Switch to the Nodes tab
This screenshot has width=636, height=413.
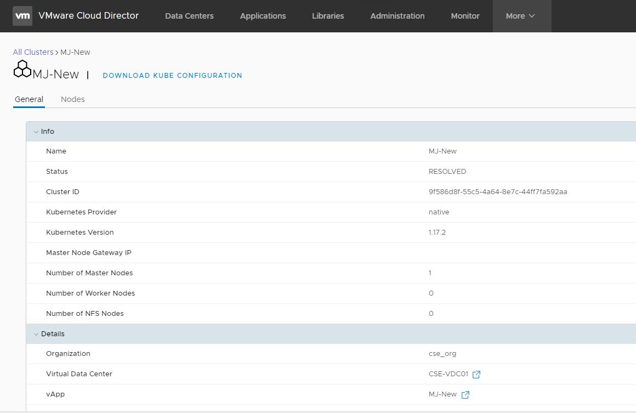tap(72, 99)
